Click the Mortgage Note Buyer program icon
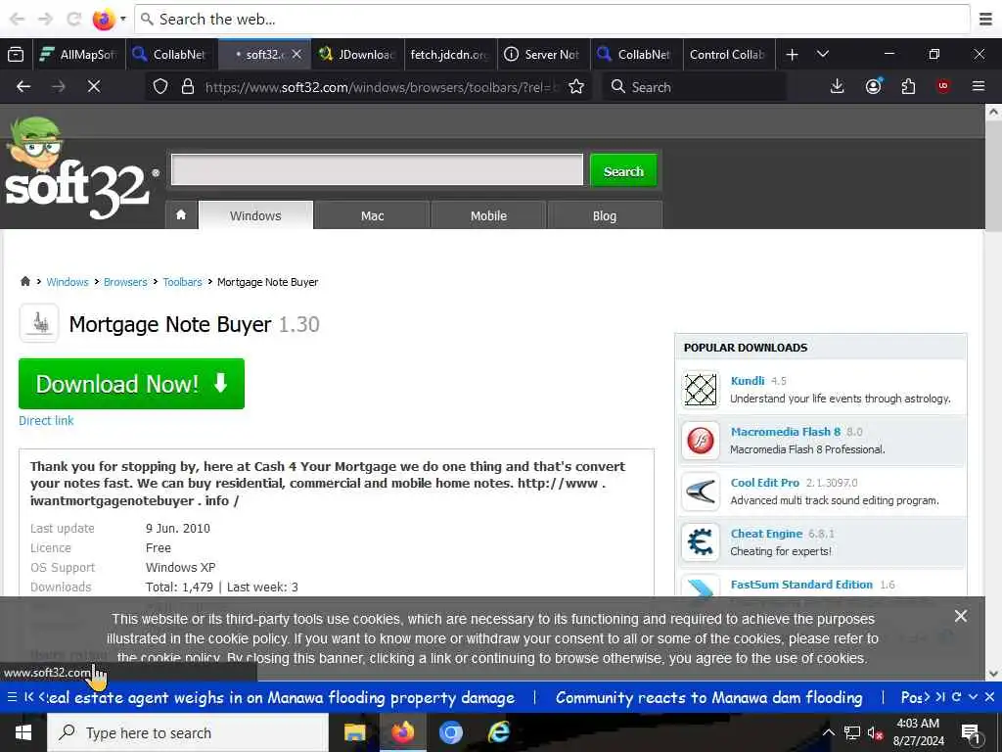The width and height of the screenshot is (1002, 752). (x=39, y=323)
